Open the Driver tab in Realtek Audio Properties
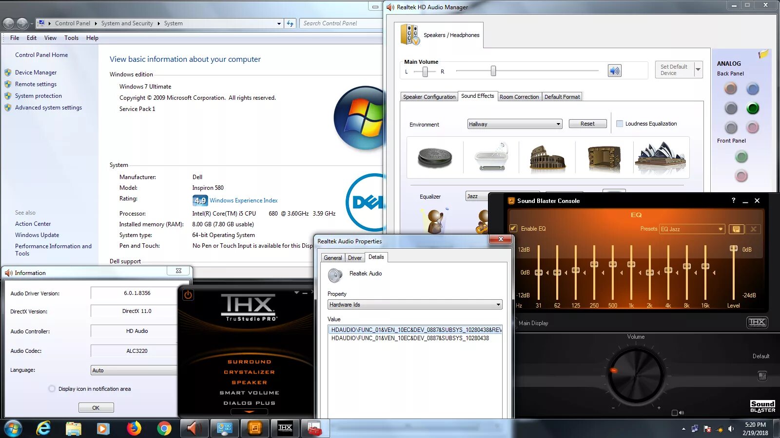780x438 pixels. coord(355,258)
